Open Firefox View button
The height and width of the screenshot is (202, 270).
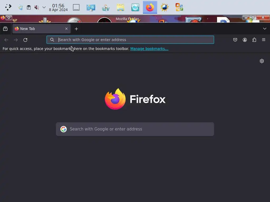pos(5,29)
